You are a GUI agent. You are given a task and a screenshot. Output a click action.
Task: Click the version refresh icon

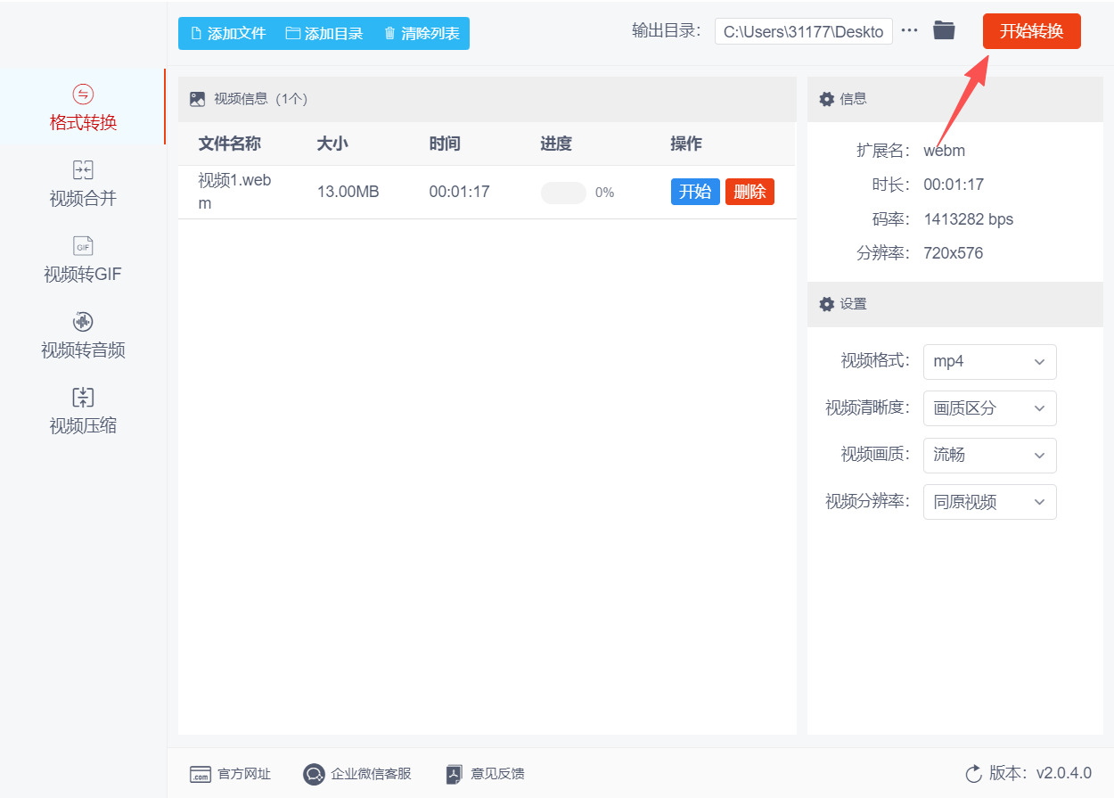973,773
